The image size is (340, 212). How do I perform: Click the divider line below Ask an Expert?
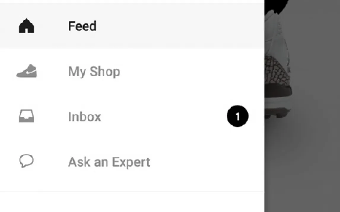click(x=132, y=192)
